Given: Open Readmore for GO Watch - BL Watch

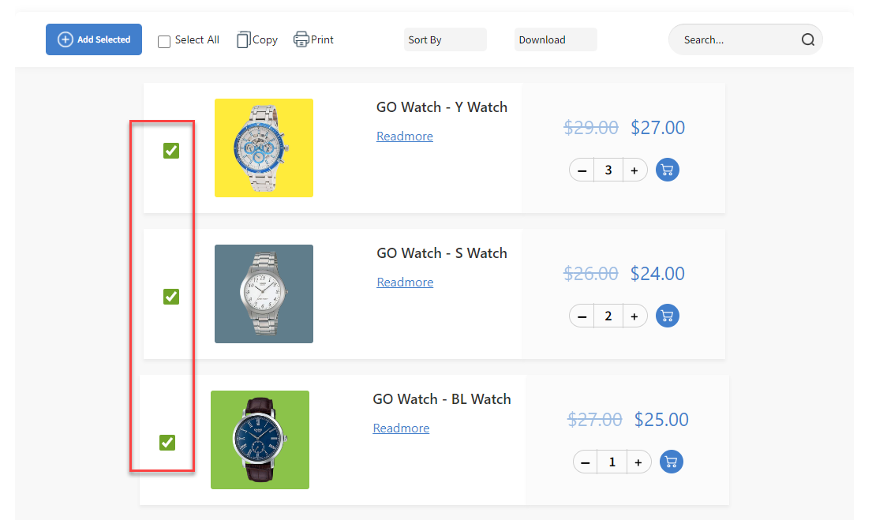Looking at the screenshot, I should (401, 428).
